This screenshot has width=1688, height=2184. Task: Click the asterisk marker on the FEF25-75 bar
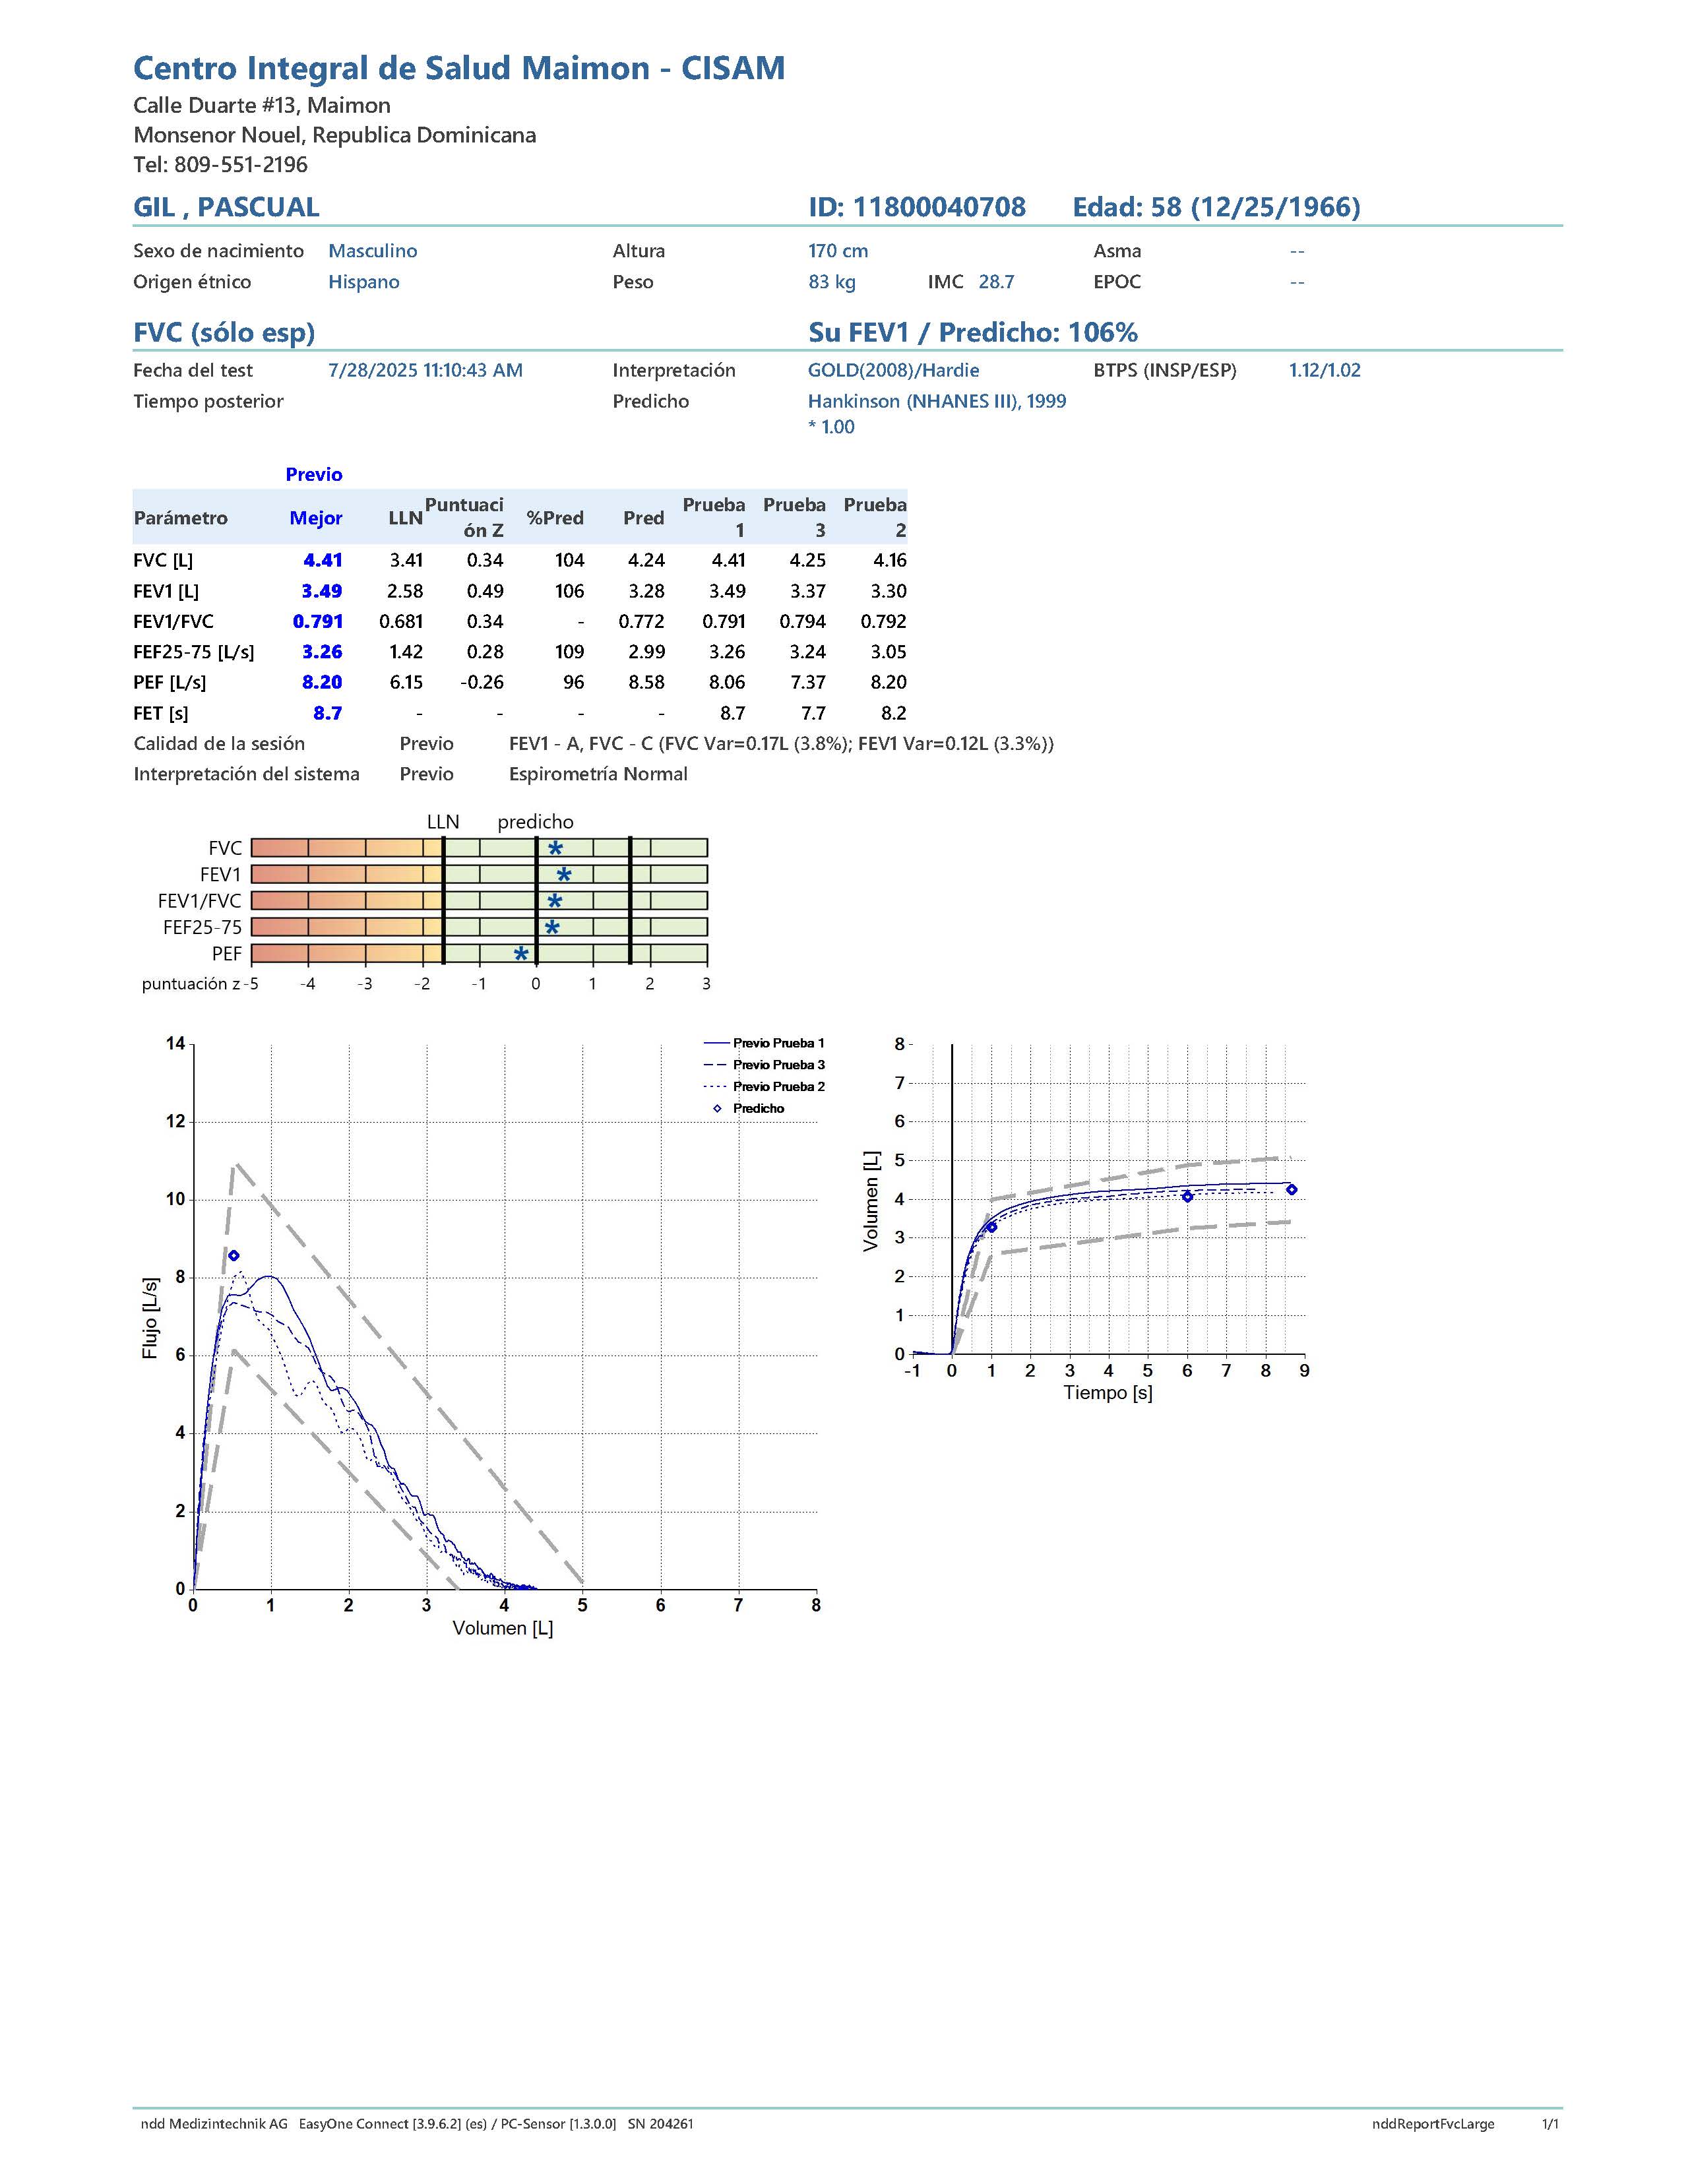coord(552,928)
